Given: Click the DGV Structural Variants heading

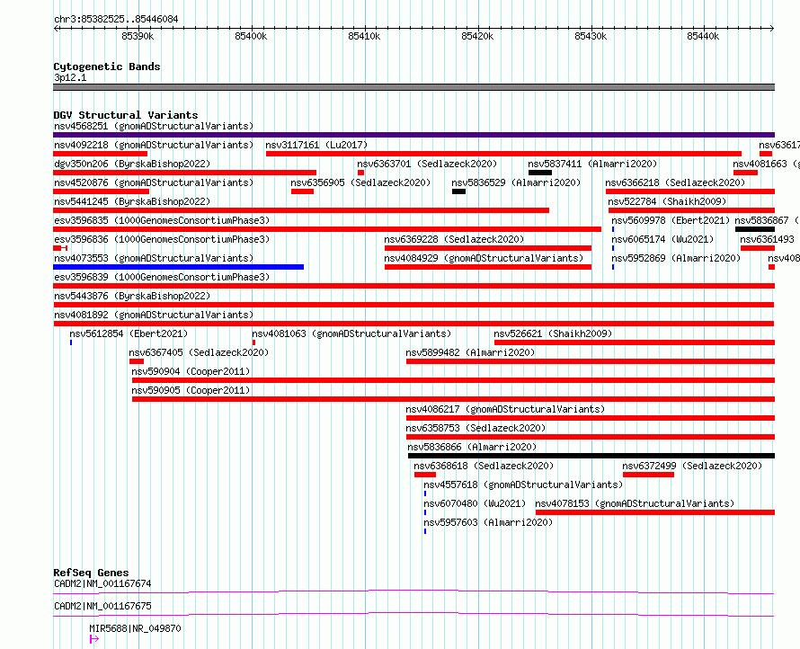Looking at the screenshot, I should tap(126, 115).
